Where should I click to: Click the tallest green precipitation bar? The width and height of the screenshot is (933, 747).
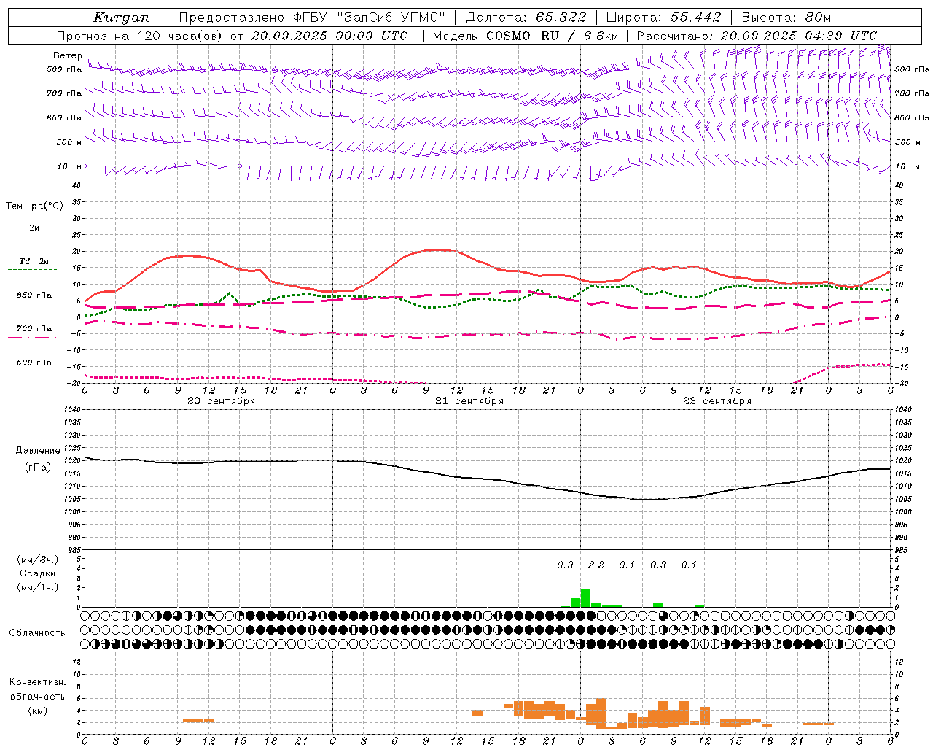(x=585, y=598)
